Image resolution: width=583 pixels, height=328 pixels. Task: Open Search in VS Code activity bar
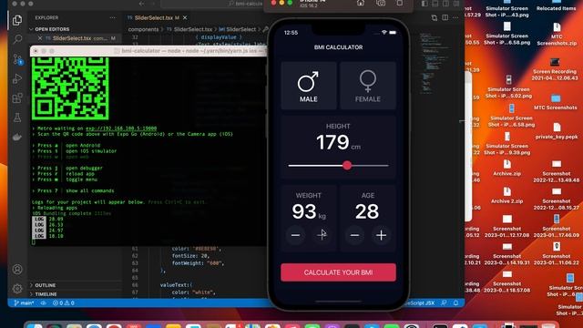click(x=17, y=39)
